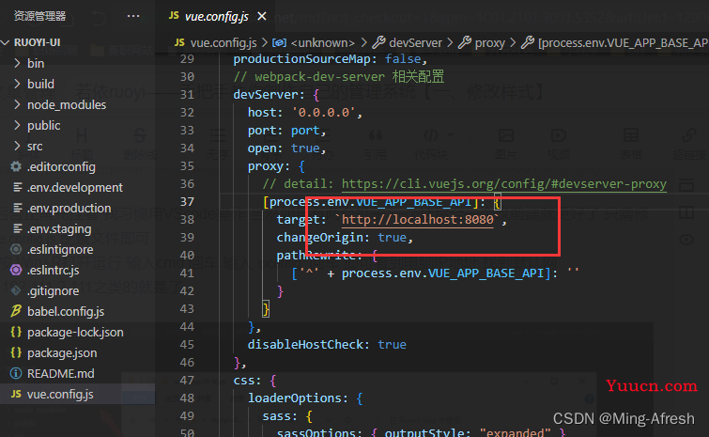
Task: Open .env.development file name
Action: coord(74,188)
